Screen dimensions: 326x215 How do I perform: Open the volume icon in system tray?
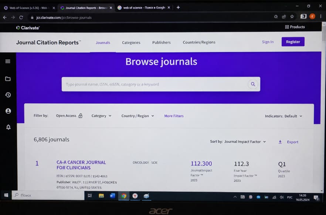(x=282, y=197)
